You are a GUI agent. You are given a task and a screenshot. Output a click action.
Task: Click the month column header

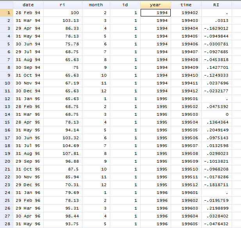[96, 5]
